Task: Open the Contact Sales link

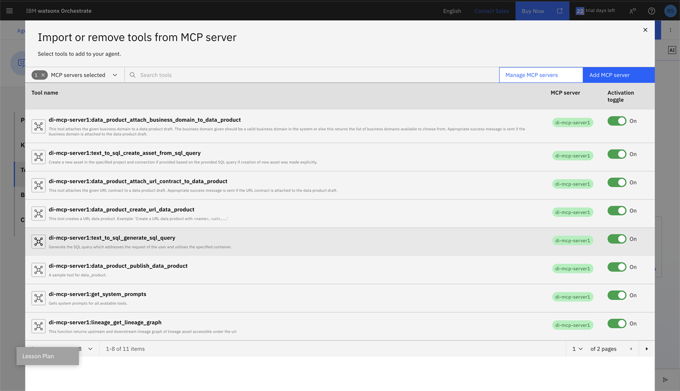Action: (x=492, y=11)
